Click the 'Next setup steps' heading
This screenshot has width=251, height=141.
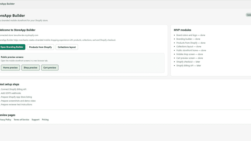click(10, 84)
